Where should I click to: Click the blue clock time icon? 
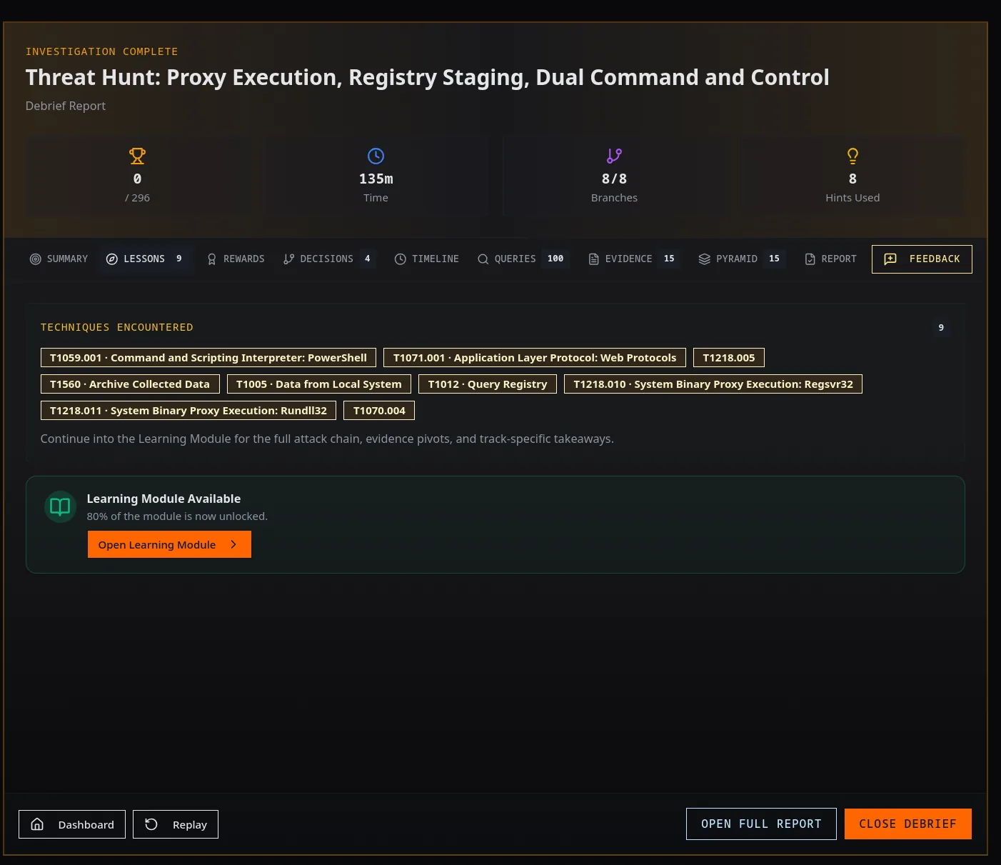click(376, 156)
